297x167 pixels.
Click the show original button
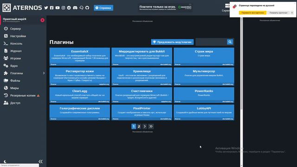(x=278, y=13)
